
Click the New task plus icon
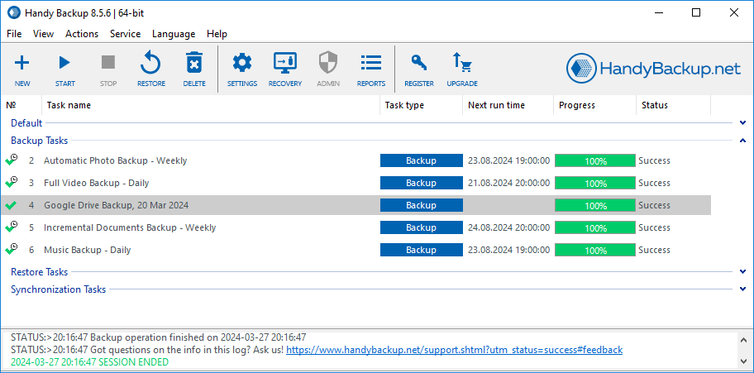pyautogui.click(x=22, y=64)
